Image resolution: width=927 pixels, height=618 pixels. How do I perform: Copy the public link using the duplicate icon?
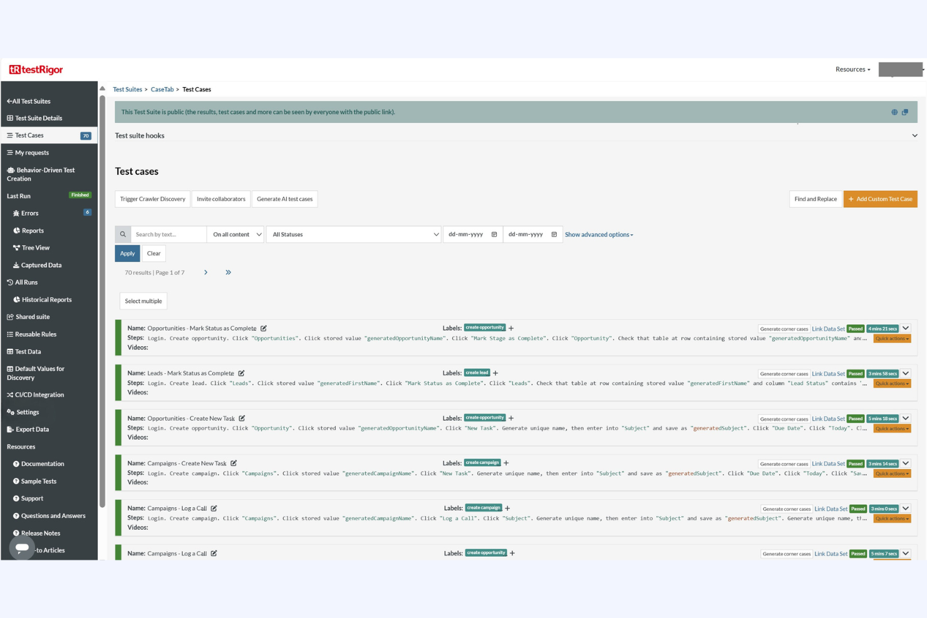[x=905, y=111]
